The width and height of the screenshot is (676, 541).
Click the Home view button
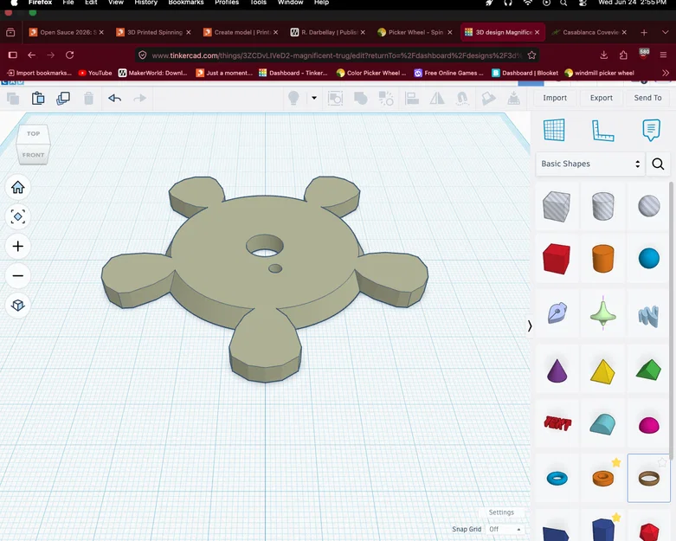pos(17,187)
